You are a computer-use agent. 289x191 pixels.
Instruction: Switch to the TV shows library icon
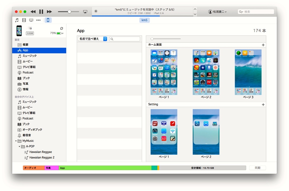(x=31, y=20)
